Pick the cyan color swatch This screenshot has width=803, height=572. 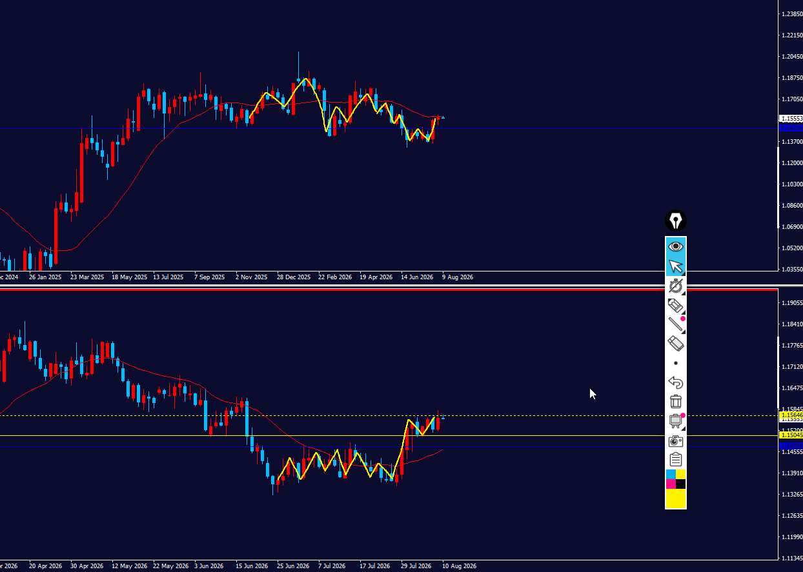(x=671, y=475)
